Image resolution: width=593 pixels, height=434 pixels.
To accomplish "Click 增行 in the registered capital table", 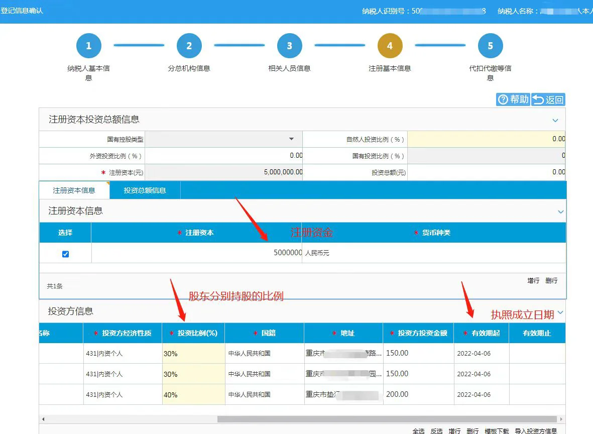I will click(533, 280).
